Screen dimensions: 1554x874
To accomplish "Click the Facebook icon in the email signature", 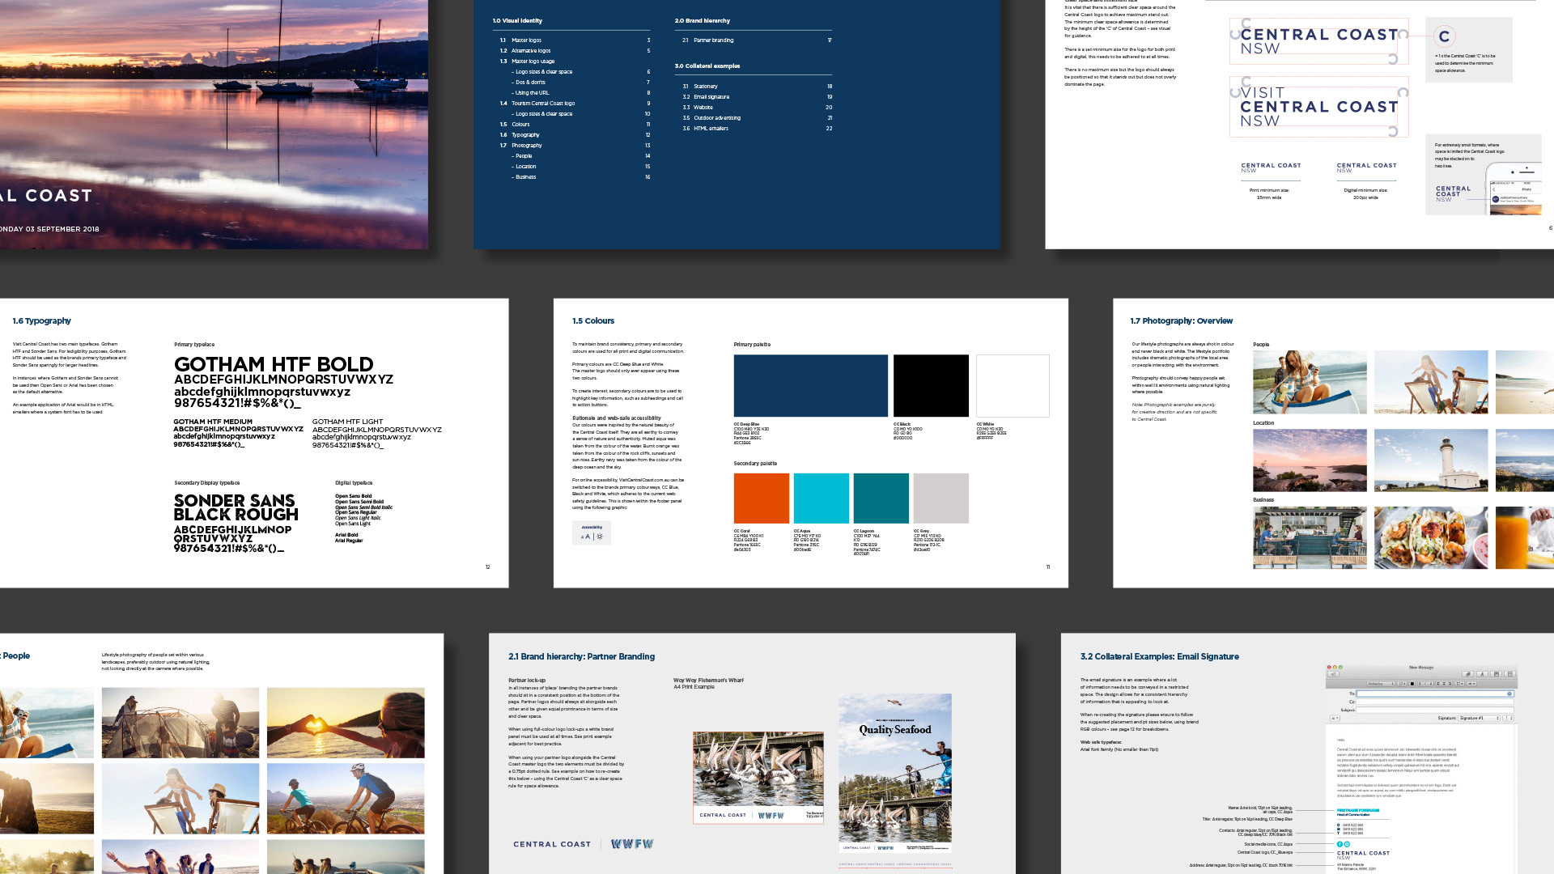I will click(1340, 844).
